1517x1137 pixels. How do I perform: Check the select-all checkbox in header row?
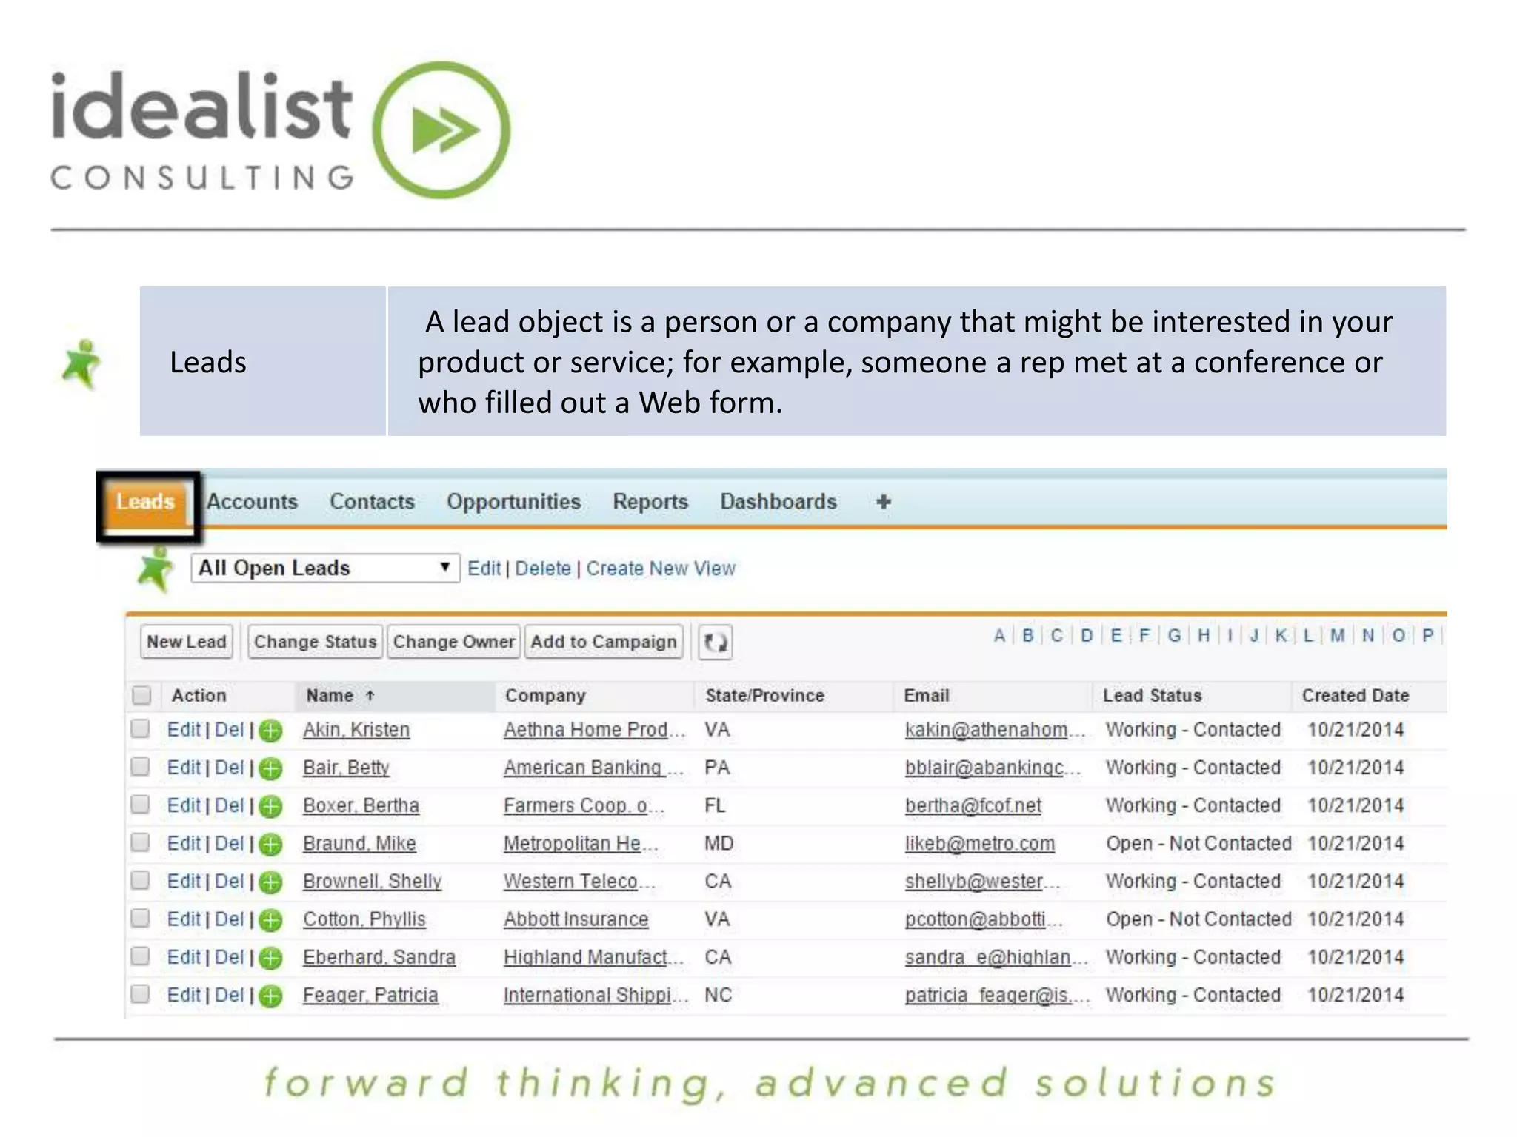click(x=141, y=695)
